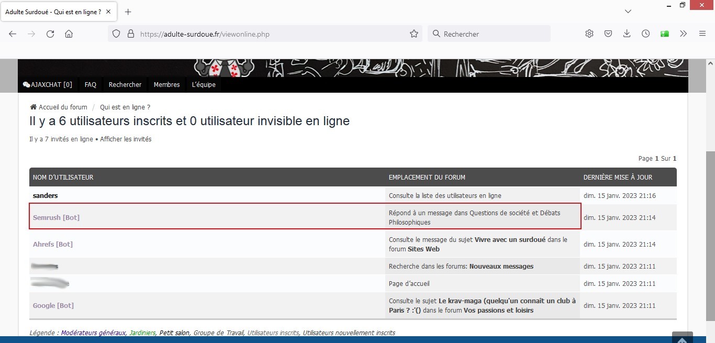
Task: Click the Google [Bot] username
Action: click(x=53, y=305)
